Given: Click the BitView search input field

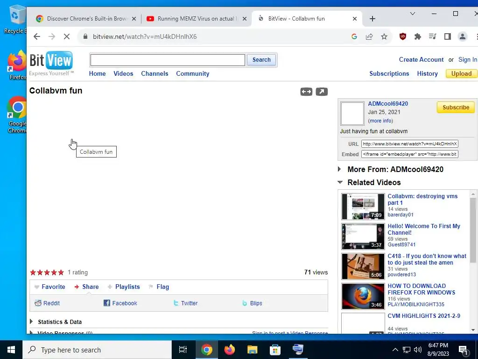Looking at the screenshot, I should coord(168,60).
